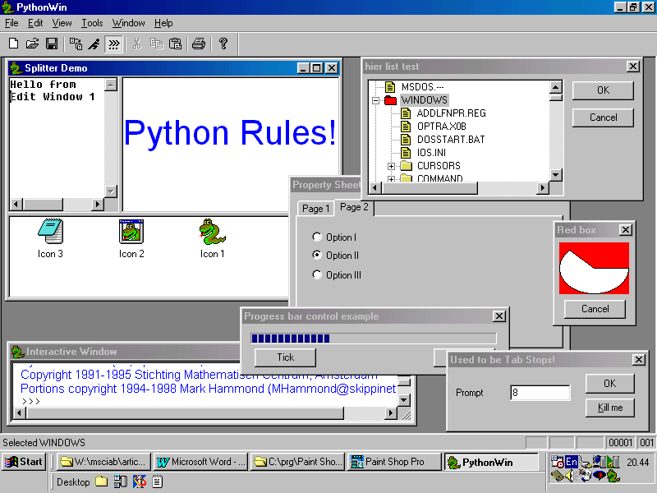
Task: Open the Help menu
Action: coord(163,23)
